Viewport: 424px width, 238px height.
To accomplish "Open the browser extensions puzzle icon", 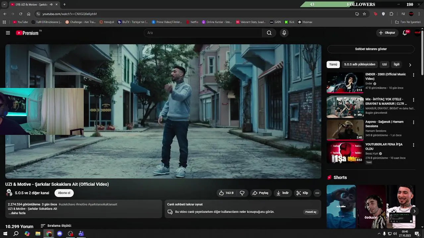I will point(392,14).
